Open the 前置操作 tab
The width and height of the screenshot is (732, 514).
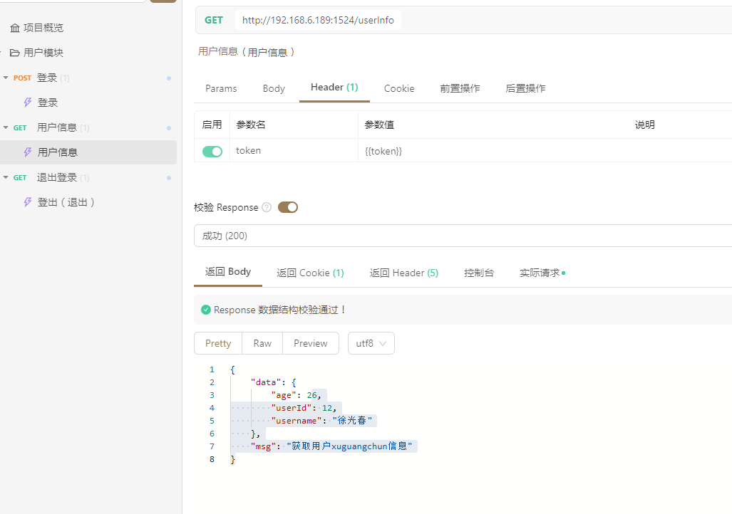pos(460,88)
